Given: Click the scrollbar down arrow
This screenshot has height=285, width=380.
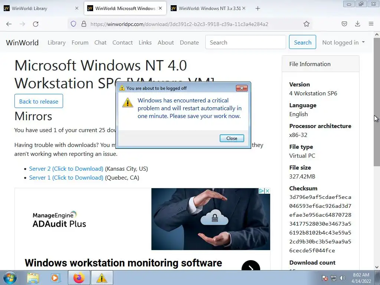Looking at the screenshot, I should click(377, 267).
